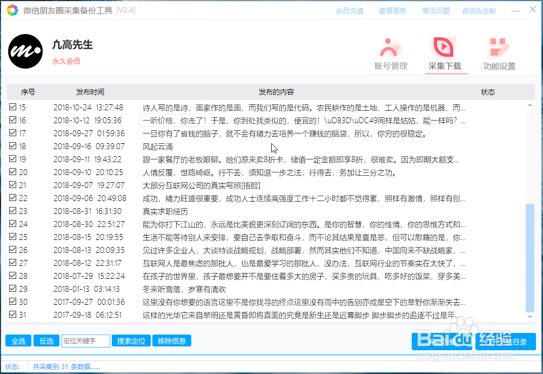Select the row beginning 大部分互联网公司的真实写照

coord(201,185)
